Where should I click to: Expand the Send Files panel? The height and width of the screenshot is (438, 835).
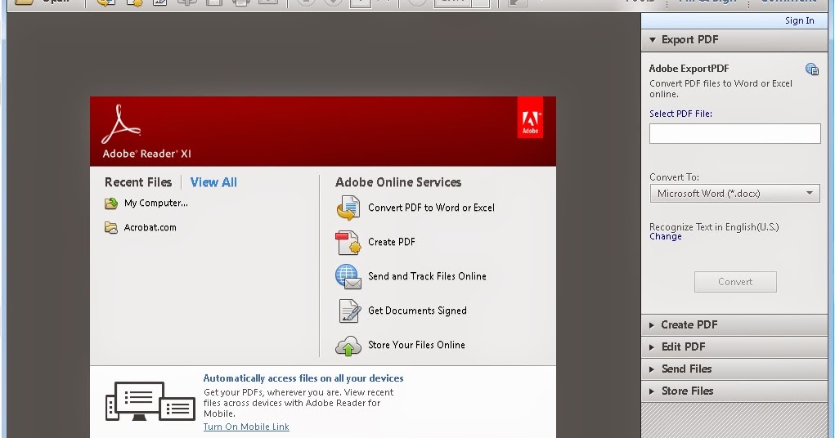(x=734, y=369)
